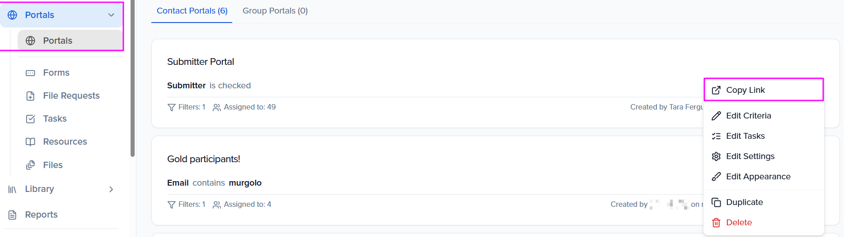Click the Tasks checkmark icon
Image resolution: width=844 pixels, height=237 pixels.
point(30,119)
